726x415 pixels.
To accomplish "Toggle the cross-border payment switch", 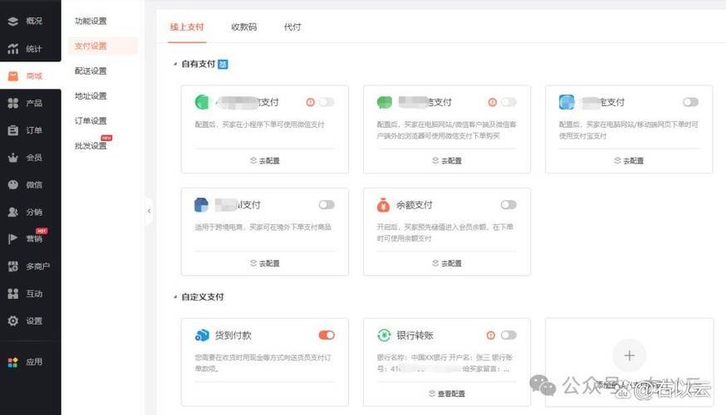I will point(326,204).
